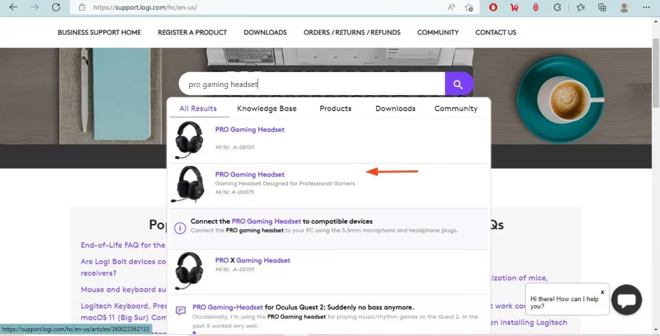Open CONTACT US in the nav
The width and height of the screenshot is (660, 336).
496,32
